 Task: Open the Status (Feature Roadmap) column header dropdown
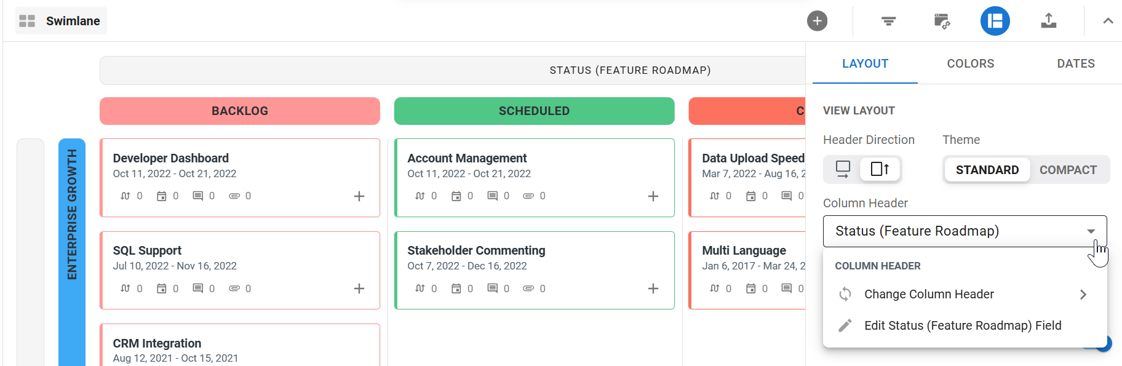(965, 231)
